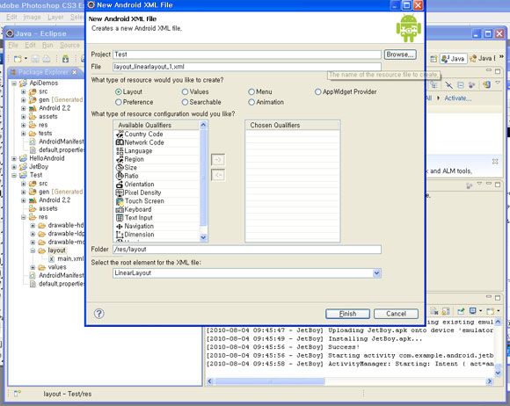Click the Text Input qualifier icon
Viewport: 510px width, 406px height.
120,218
